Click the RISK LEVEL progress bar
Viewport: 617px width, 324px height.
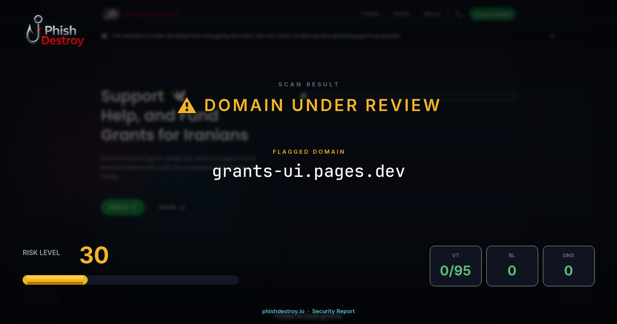coord(130,280)
